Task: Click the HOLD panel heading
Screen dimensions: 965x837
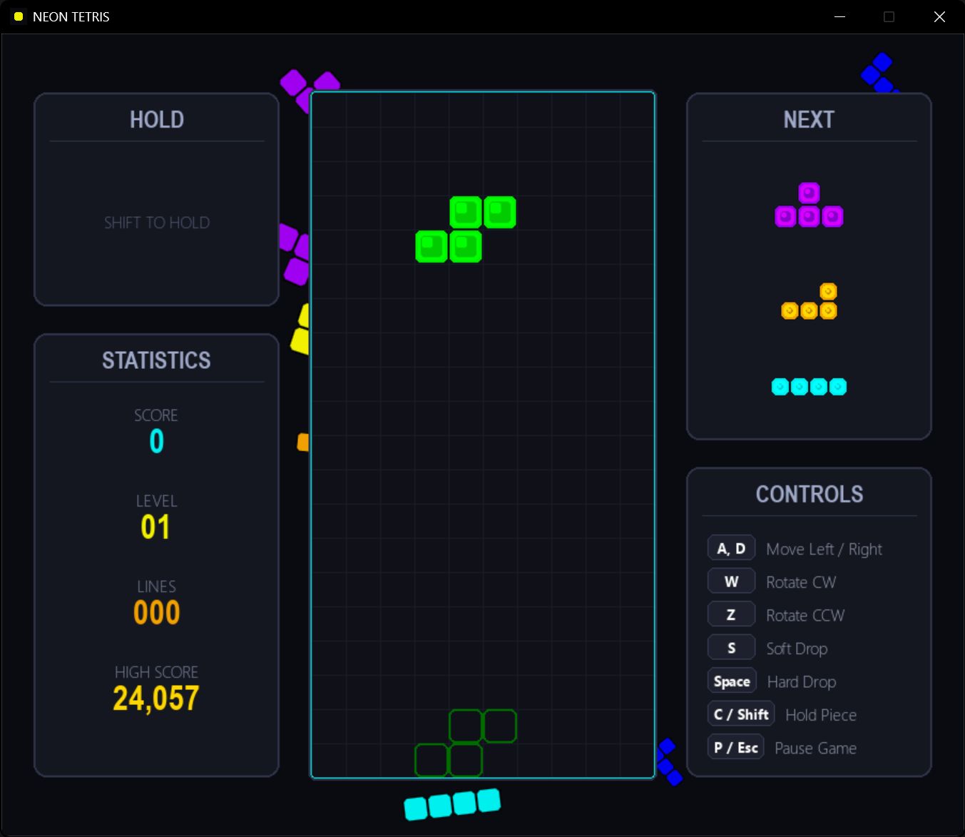Action: coord(157,119)
